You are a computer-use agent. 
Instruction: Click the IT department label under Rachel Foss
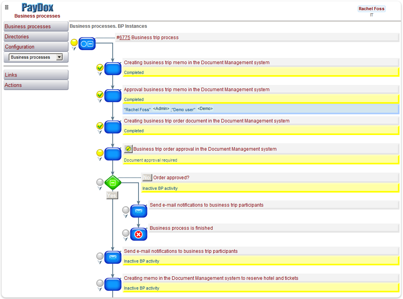click(x=371, y=15)
